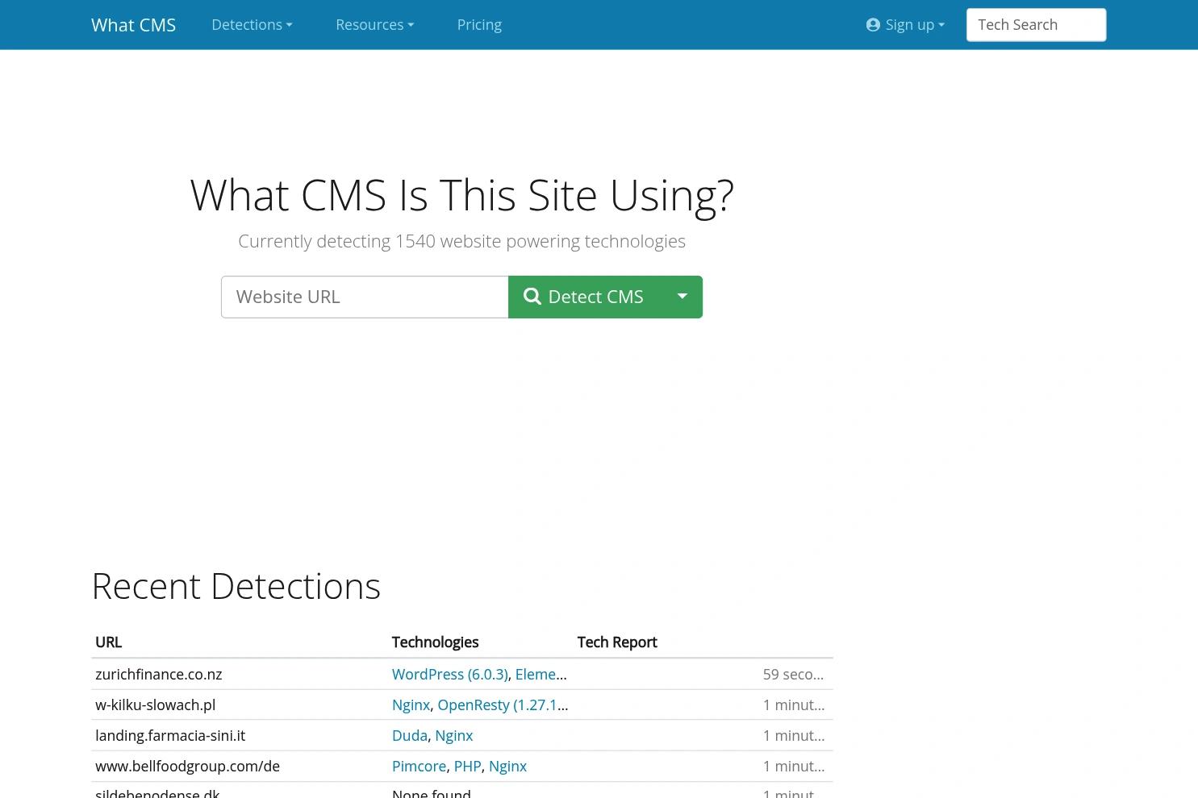1198x798 pixels.
Task: Click the Tech Report column header
Action: pos(617,642)
